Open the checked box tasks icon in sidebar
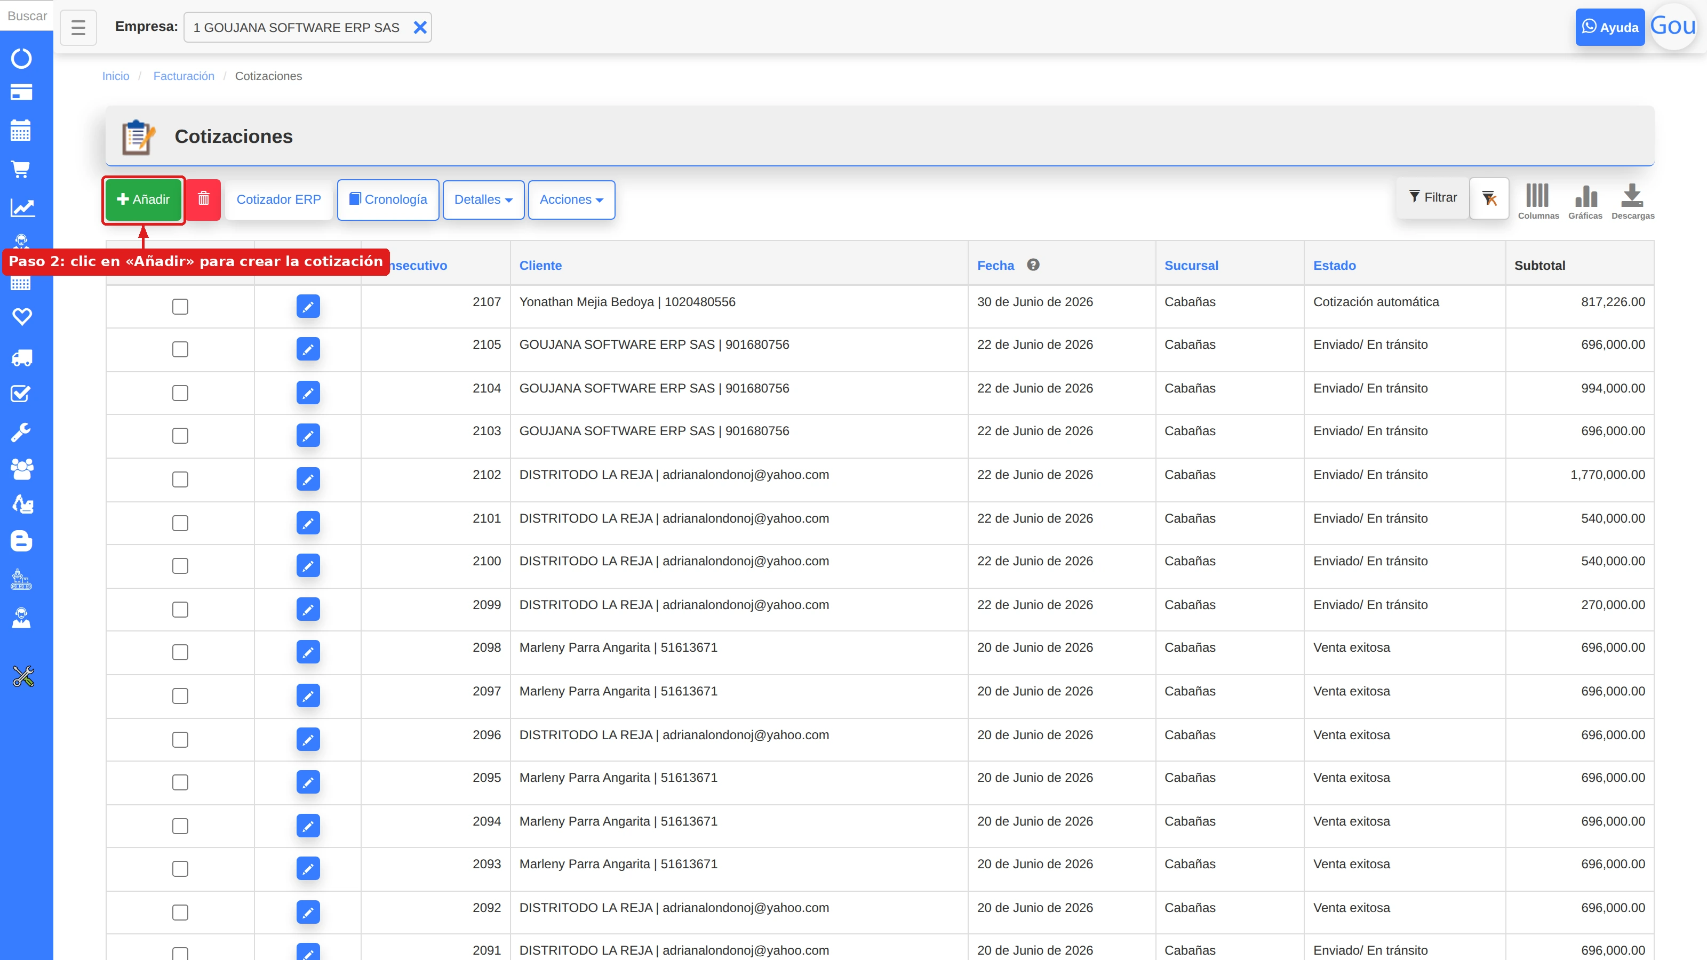The width and height of the screenshot is (1707, 960). click(x=21, y=394)
